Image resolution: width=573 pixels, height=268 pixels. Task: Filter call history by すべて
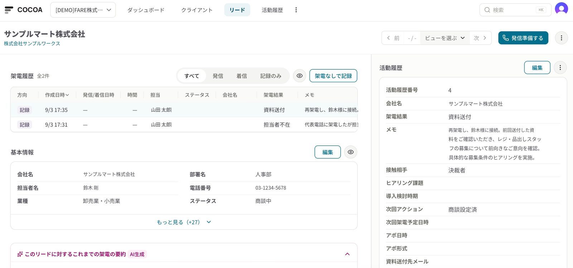pyautogui.click(x=192, y=76)
